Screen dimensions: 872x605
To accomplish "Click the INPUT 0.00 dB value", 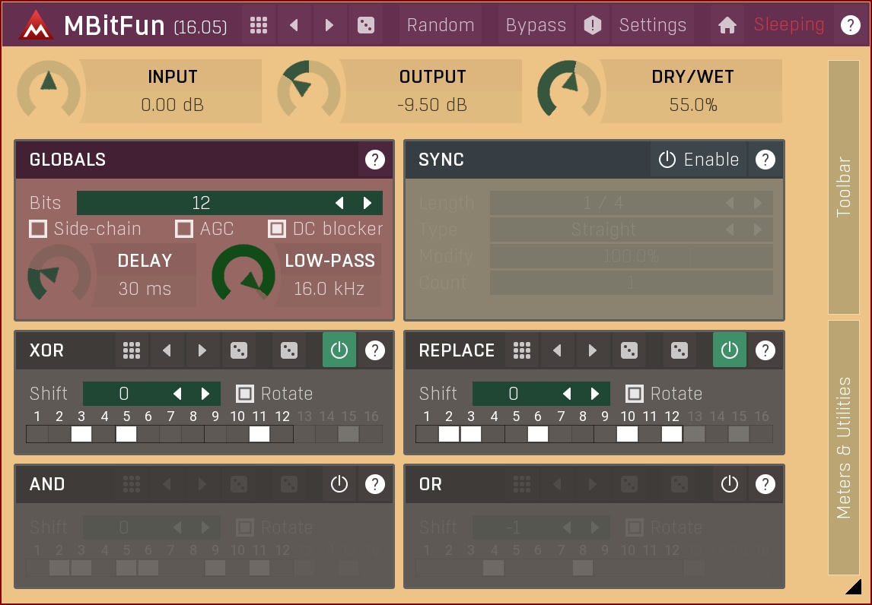I will click(173, 104).
